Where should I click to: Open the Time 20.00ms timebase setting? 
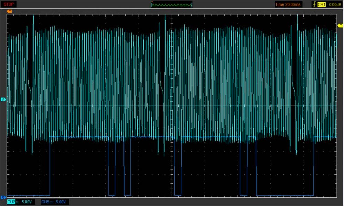(288, 4)
